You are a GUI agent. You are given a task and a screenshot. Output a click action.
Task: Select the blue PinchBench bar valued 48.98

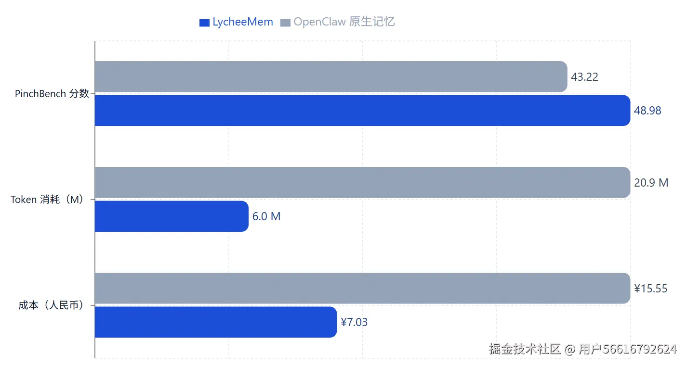click(x=363, y=111)
